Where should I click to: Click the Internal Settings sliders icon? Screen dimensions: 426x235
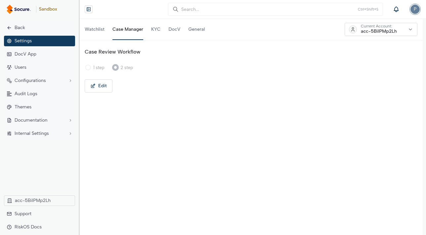point(9,134)
